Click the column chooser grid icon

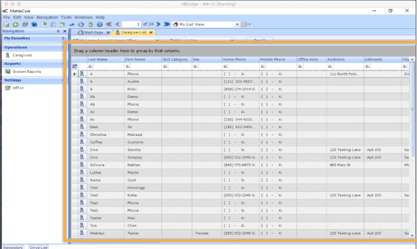(x=244, y=24)
